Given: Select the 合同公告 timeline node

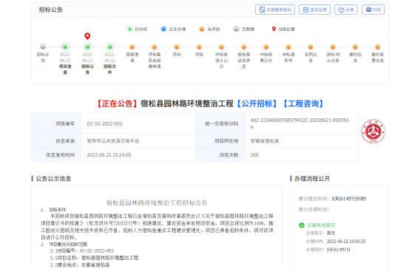Looking at the screenshot, I should coord(311,47).
